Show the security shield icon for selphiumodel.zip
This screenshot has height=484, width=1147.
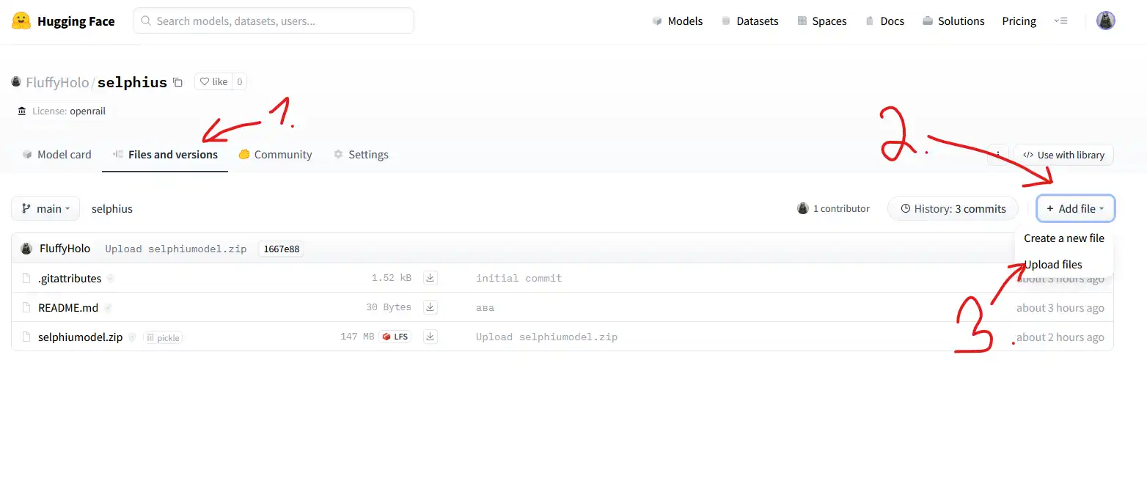point(132,337)
